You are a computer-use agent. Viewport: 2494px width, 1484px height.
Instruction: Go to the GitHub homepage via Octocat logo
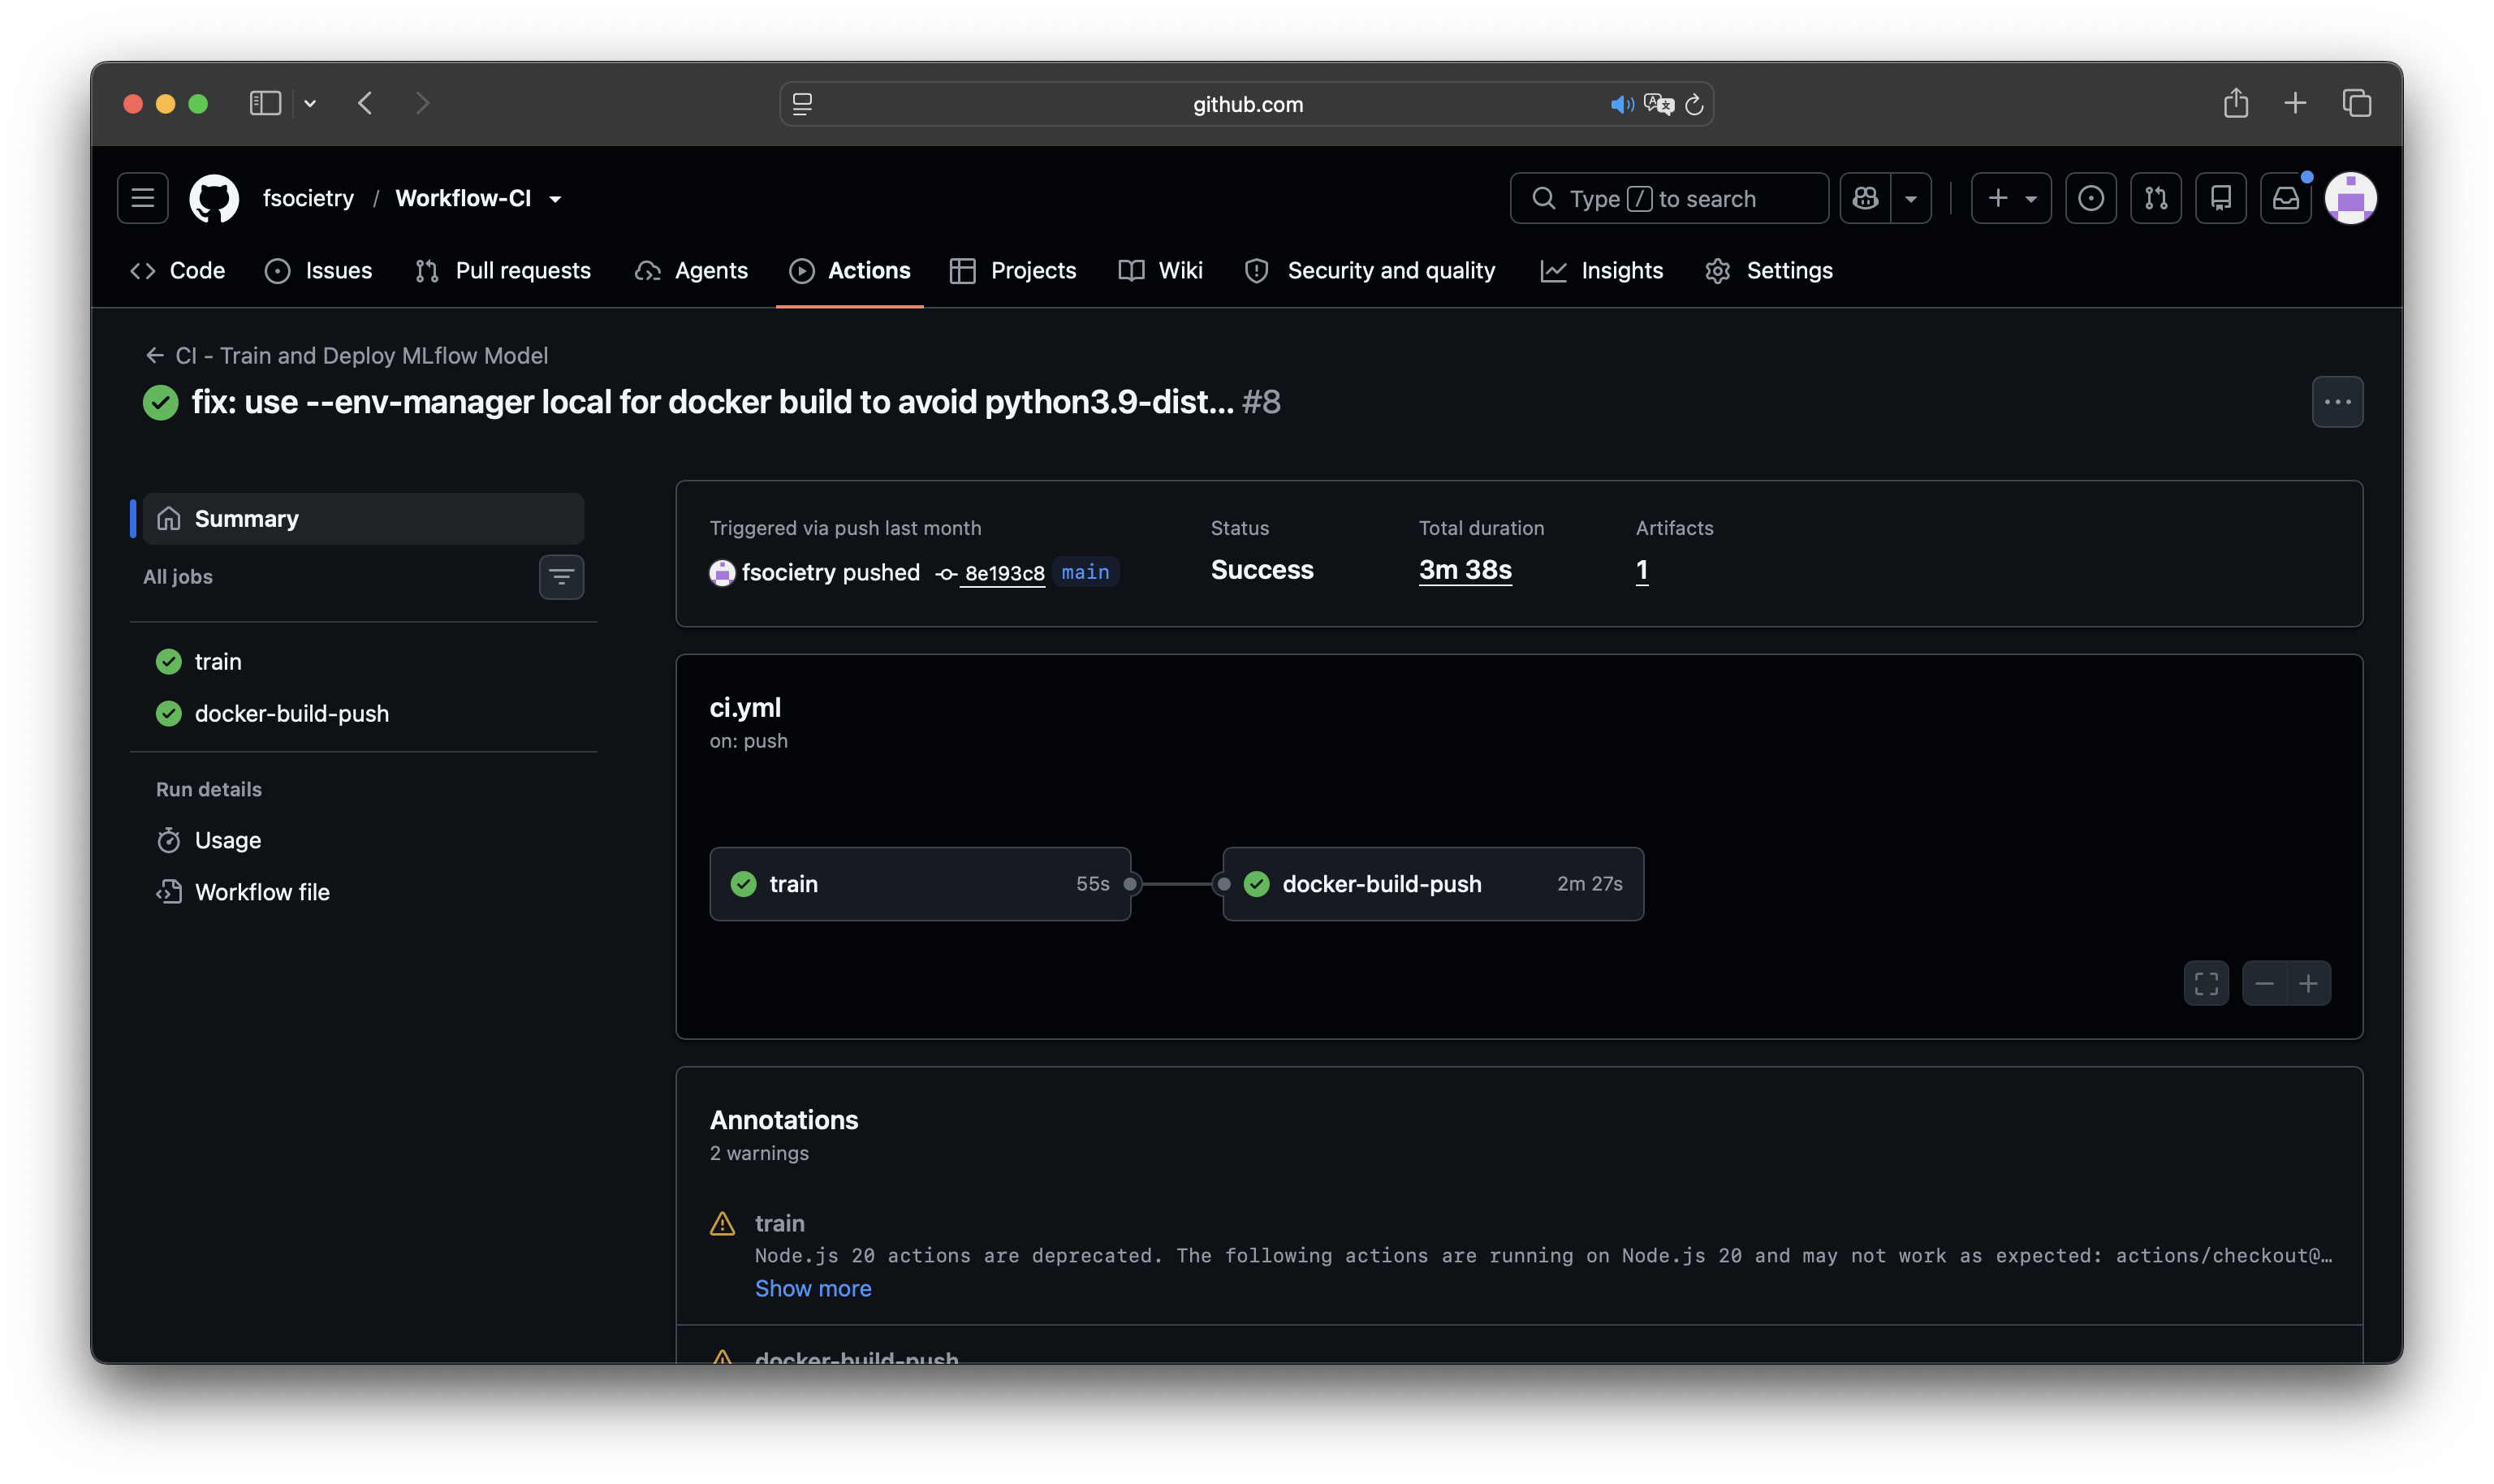click(x=214, y=198)
